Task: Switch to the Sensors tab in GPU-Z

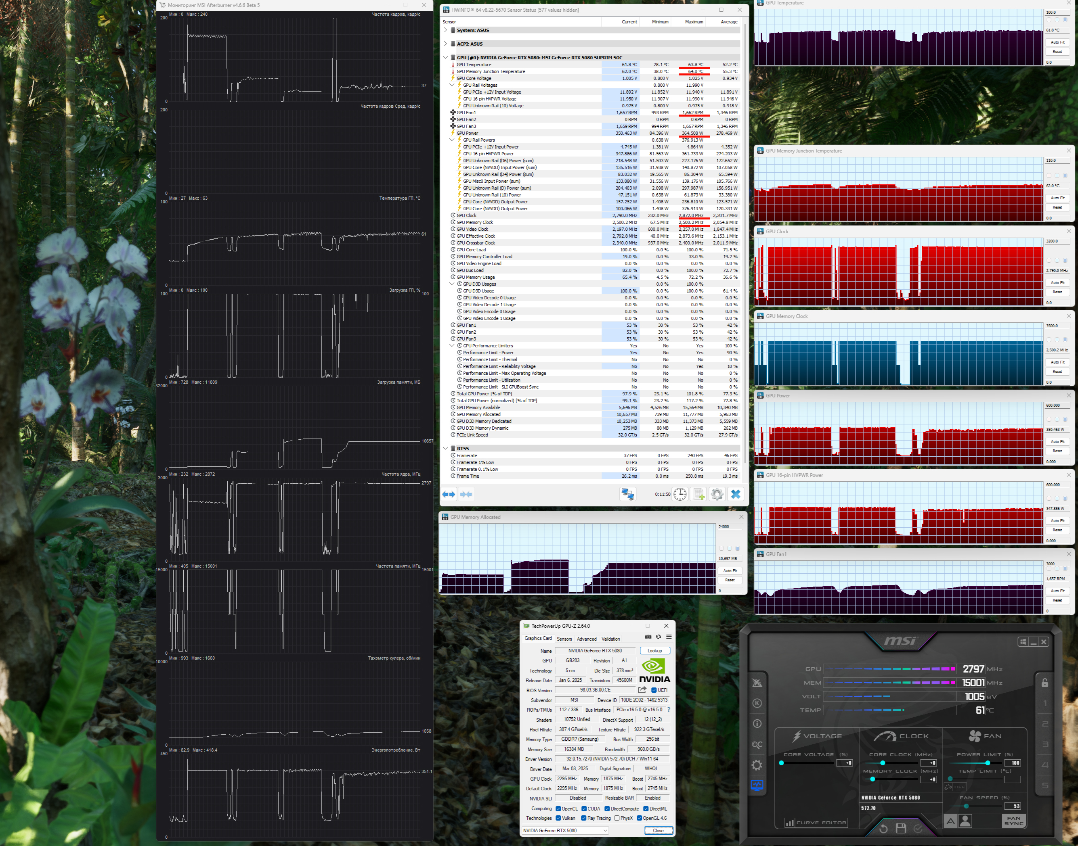Action: pos(564,639)
